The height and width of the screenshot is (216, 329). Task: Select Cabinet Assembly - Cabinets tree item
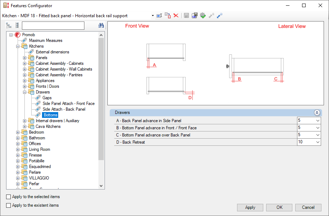tap(60, 63)
